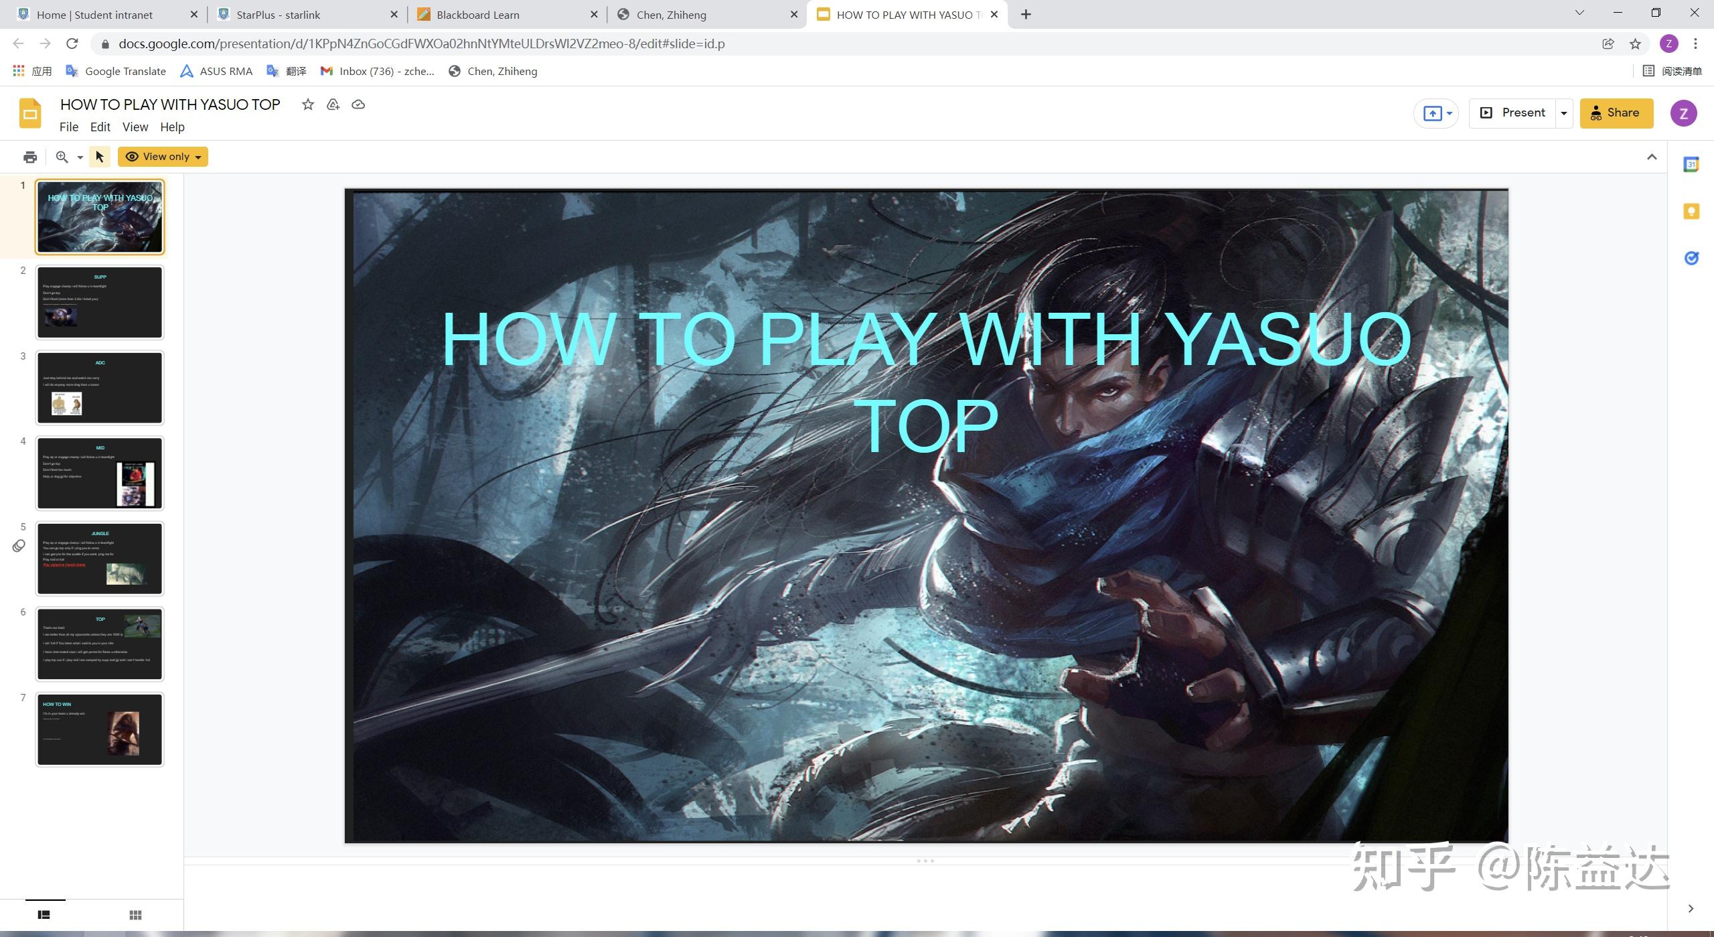Open the apps bookmark grid icon
This screenshot has height=937, width=1714.
tap(19, 70)
